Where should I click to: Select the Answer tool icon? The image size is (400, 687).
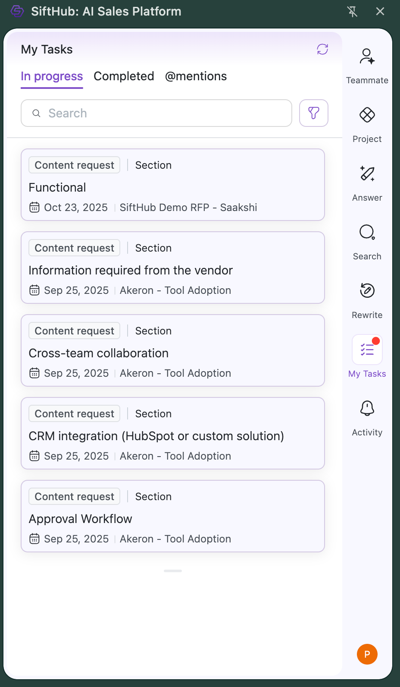point(367,174)
